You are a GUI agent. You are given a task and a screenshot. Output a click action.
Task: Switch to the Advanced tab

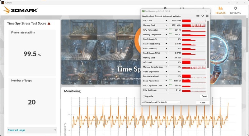167,16
